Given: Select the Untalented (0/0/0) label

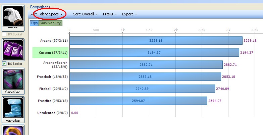Looking at the screenshot, I should click(x=52, y=113).
